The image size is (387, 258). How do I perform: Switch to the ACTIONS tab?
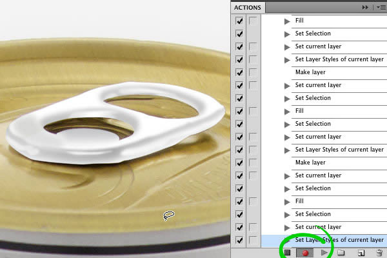pos(248,8)
